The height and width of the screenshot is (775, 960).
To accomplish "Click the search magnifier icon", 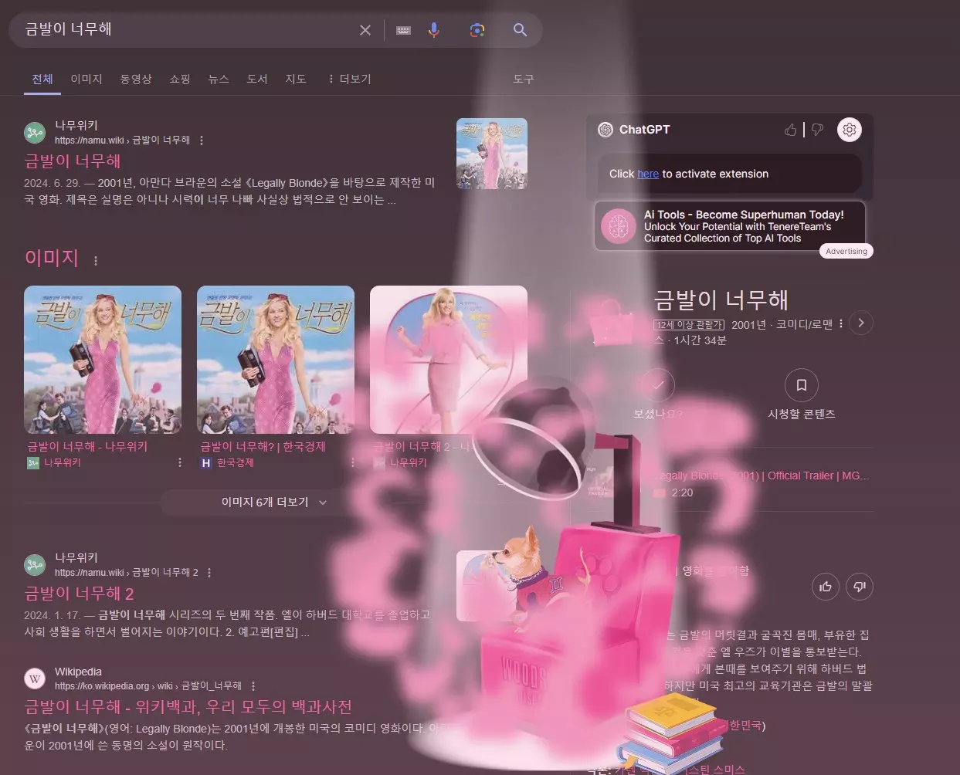I will coord(519,29).
